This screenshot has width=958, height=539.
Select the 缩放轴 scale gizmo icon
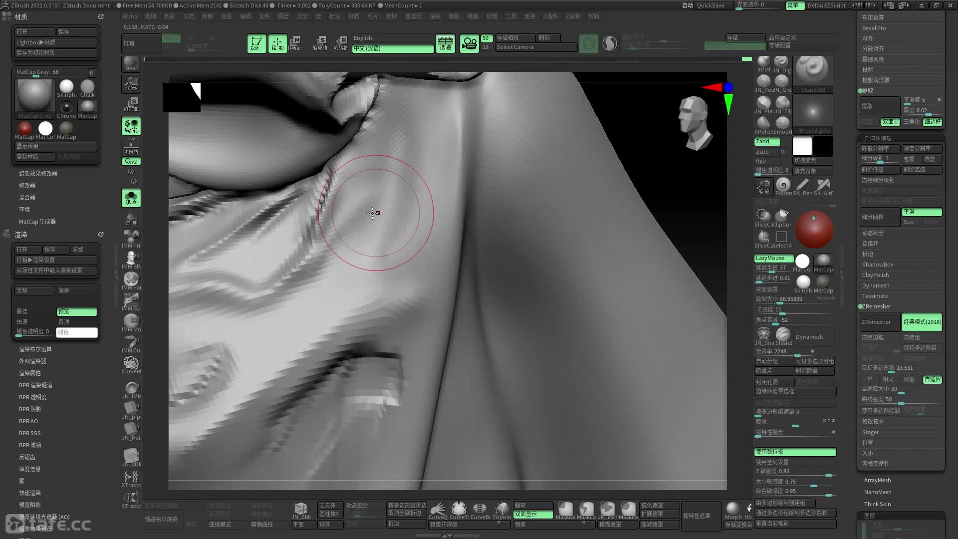coord(320,43)
